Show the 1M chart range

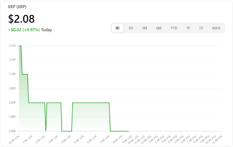(x=144, y=28)
